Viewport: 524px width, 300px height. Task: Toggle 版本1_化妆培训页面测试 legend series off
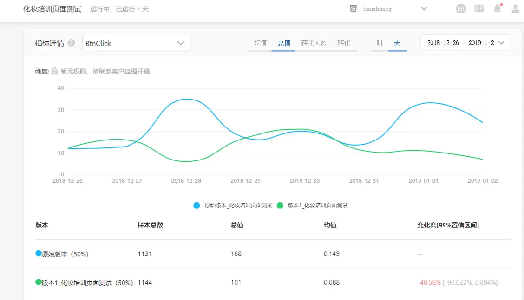(319, 205)
